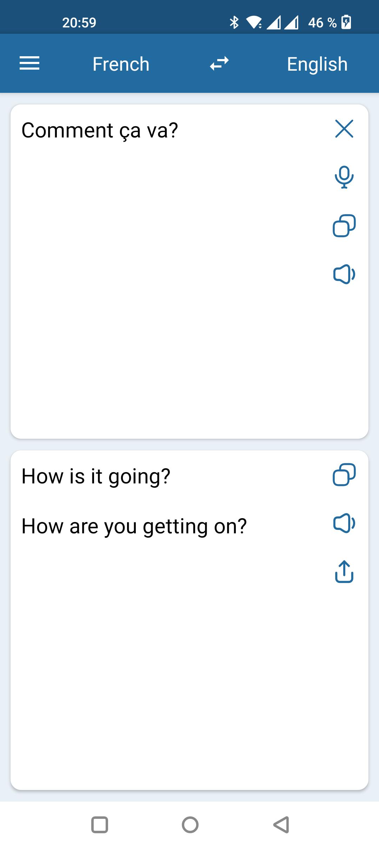The image size is (379, 848).
Task: Choose English target language
Action: [x=317, y=64]
